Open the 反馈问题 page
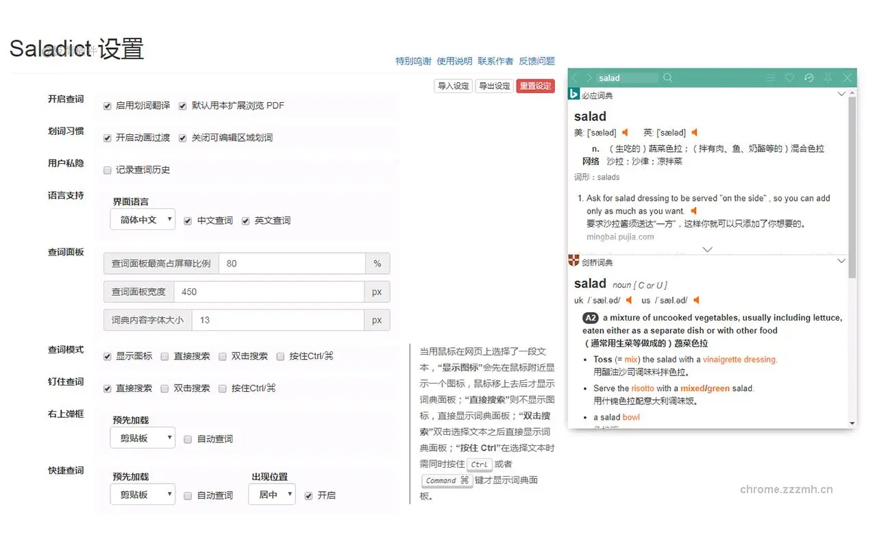This screenshot has width=877, height=548. (x=537, y=61)
